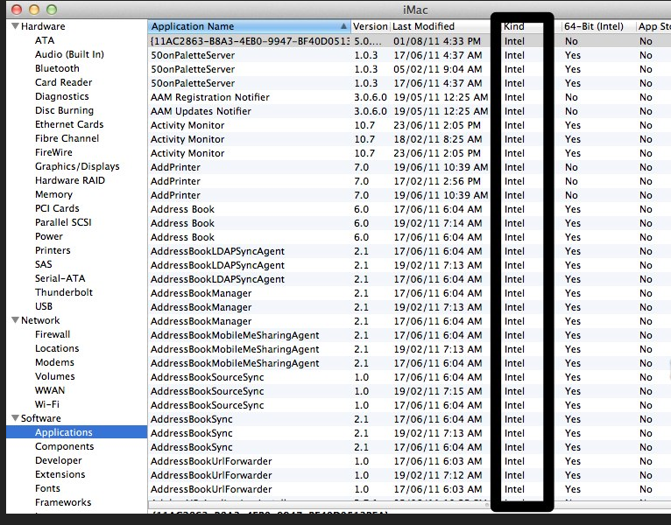
Task: Click the iMac window title
Action: 415,10
